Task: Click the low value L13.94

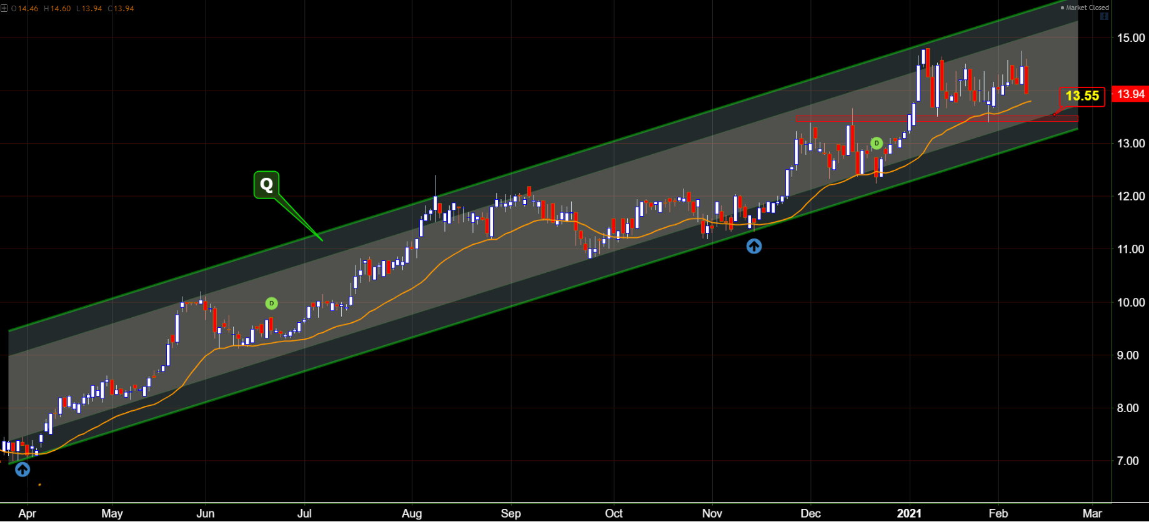Action: [89, 9]
